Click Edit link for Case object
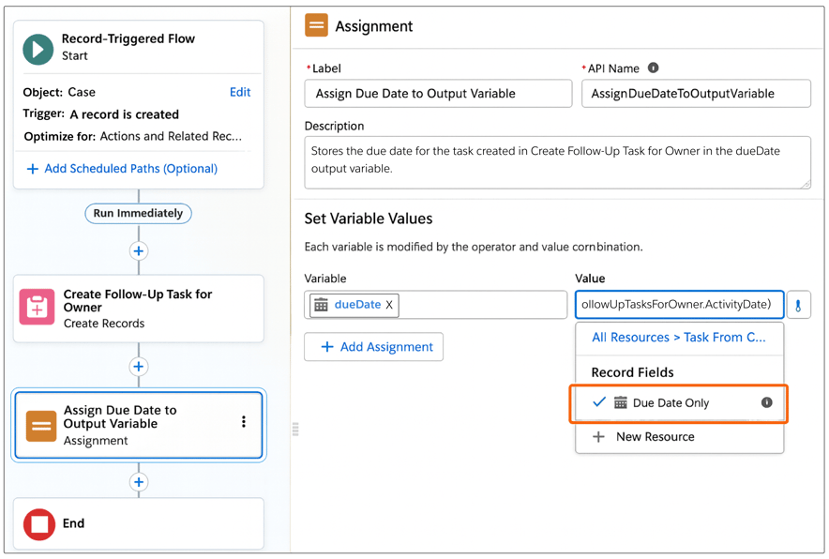The height and width of the screenshot is (559, 829). [x=240, y=92]
